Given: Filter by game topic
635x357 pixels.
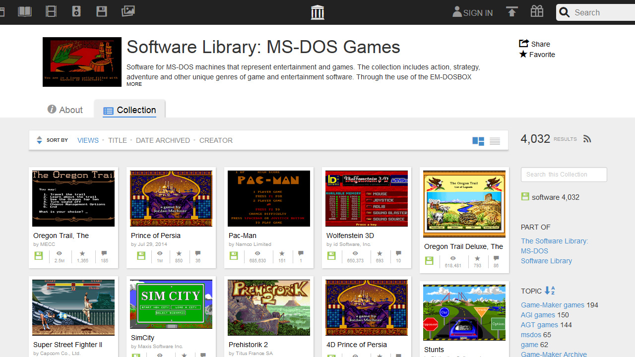Looking at the screenshot, I should [x=529, y=345].
